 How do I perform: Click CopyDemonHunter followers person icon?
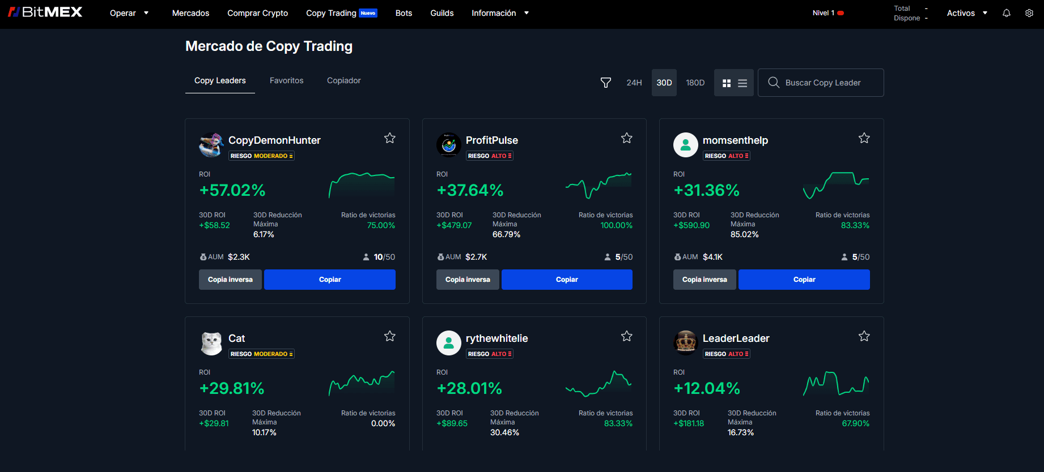click(366, 257)
